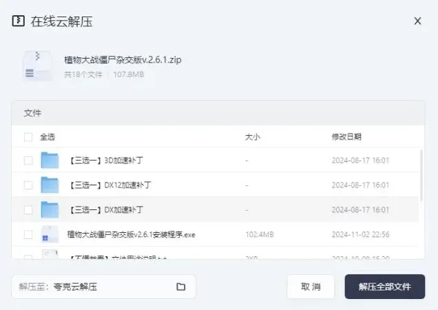
Task: Open the 【三选一】DX加速补丁 folder icon
Action: pos(50,209)
